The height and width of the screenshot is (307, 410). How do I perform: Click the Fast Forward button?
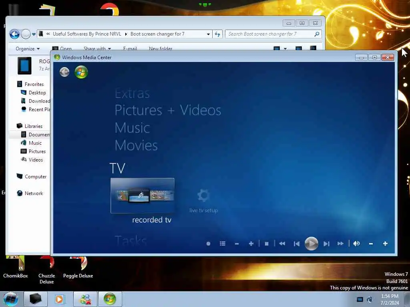pyautogui.click(x=340, y=243)
